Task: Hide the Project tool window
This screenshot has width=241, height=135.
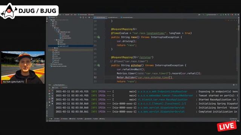Action: (92, 17)
